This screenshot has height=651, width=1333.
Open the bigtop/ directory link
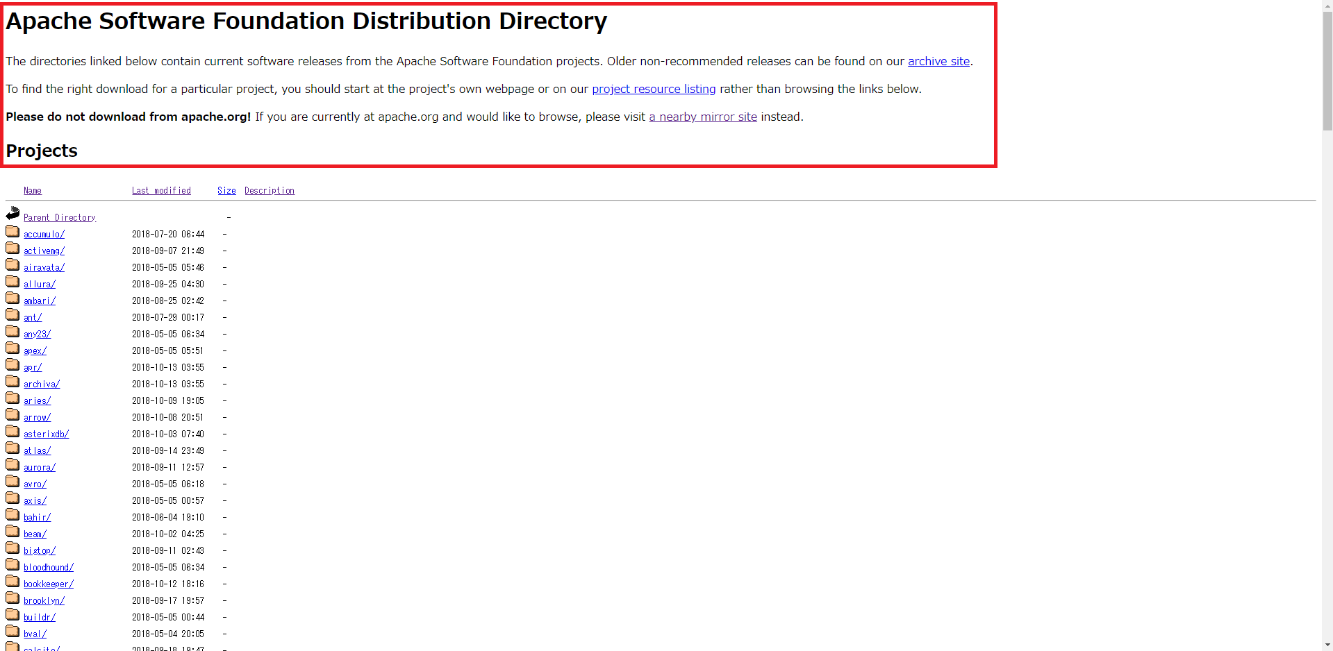pos(40,551)
